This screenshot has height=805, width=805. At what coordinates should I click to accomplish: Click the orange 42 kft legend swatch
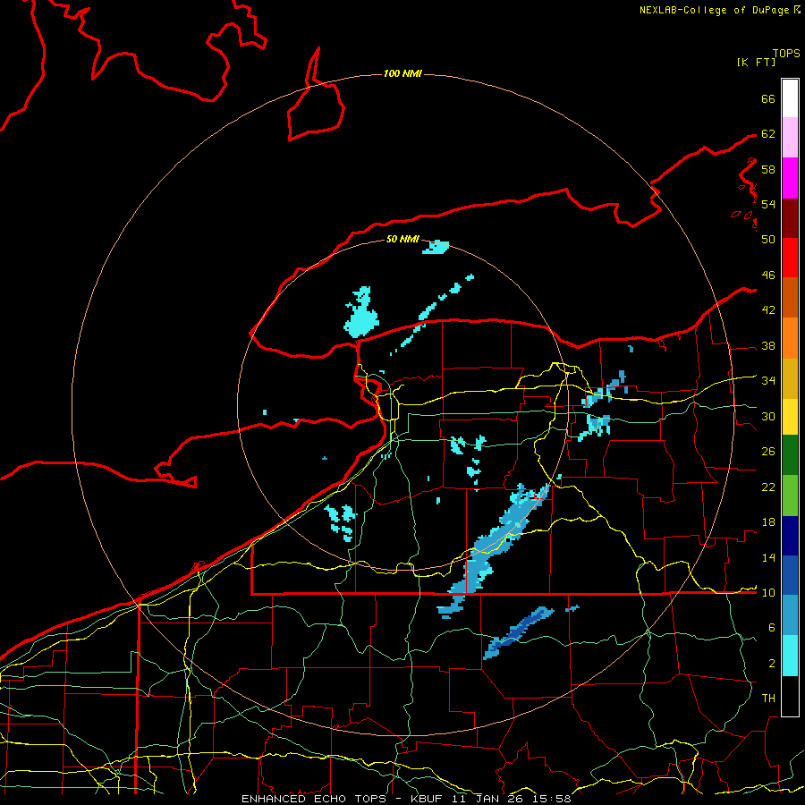790,338
